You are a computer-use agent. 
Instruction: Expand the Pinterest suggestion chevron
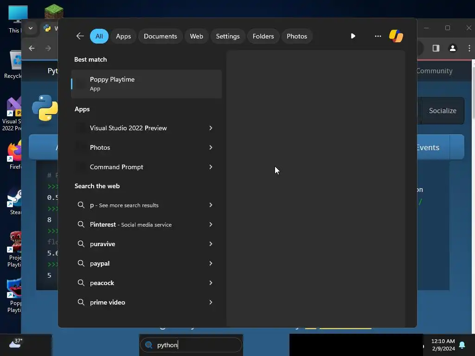tap(211, 225)
